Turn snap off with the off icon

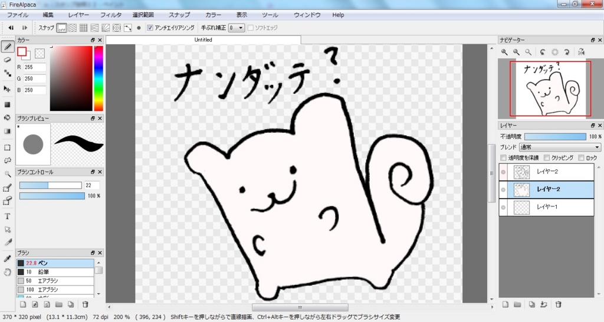tap(61, 28)
